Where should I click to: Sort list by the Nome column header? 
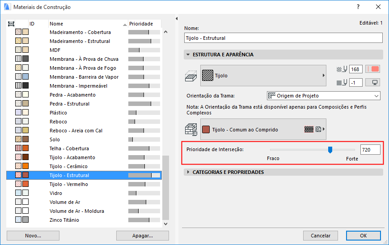88,24
